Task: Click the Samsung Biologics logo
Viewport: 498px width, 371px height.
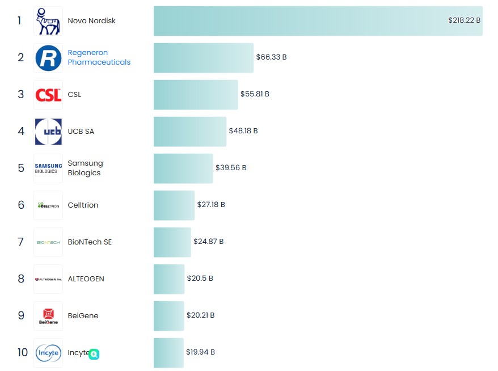Action: tap(48, 168)
